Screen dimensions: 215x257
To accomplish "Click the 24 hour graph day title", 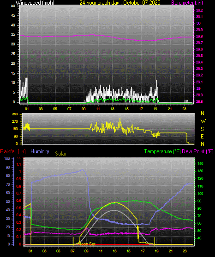I will click(x=120, y=3).
